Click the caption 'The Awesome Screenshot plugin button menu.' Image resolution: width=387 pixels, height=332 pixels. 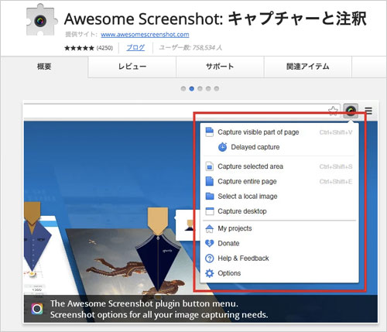(x=144, y=303)
